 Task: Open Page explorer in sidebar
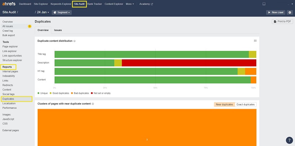(x=10, y=47)
